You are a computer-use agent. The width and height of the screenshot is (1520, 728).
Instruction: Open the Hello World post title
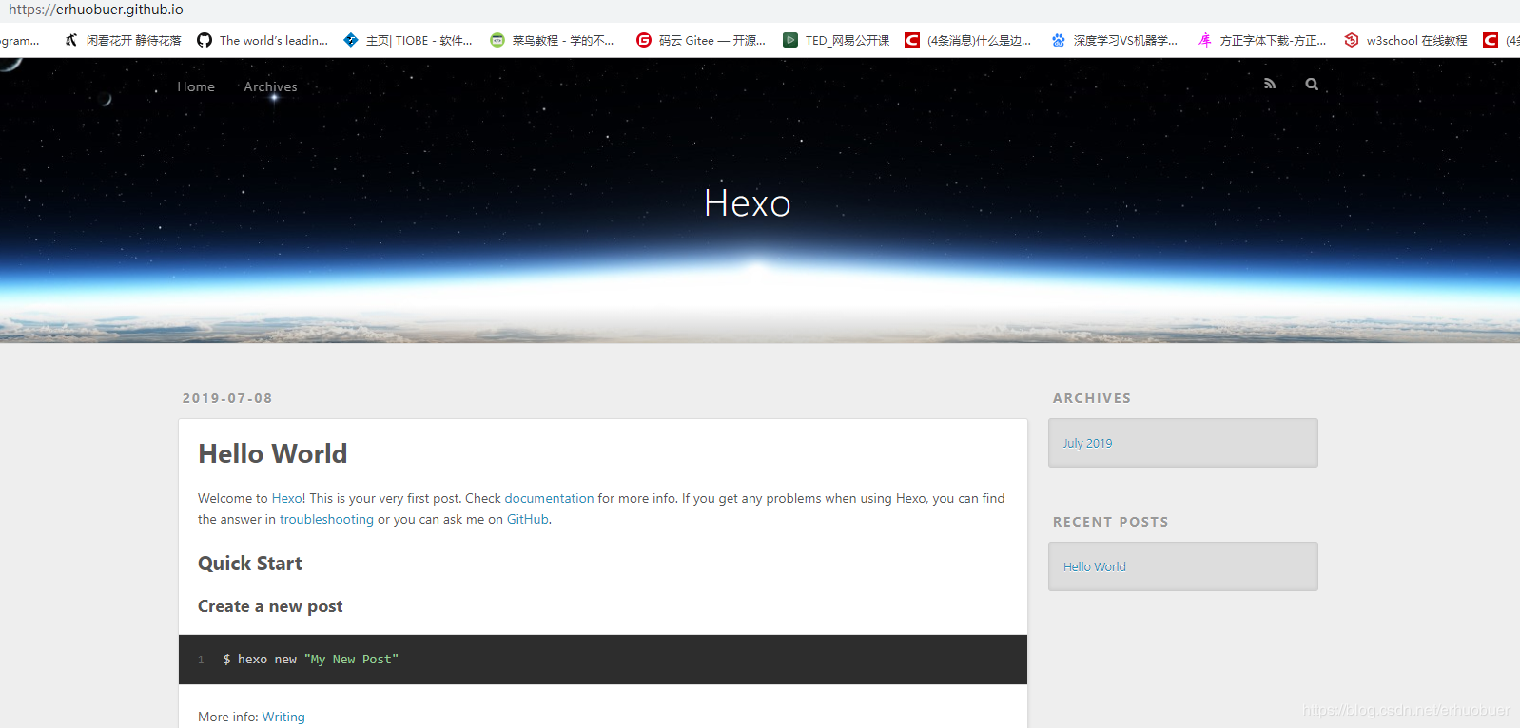click(273, 454)
